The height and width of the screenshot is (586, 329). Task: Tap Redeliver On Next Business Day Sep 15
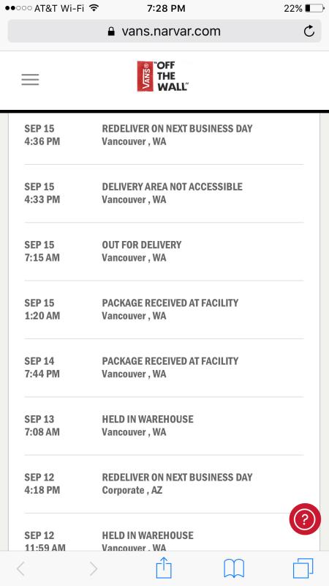(x=164, y=135)
